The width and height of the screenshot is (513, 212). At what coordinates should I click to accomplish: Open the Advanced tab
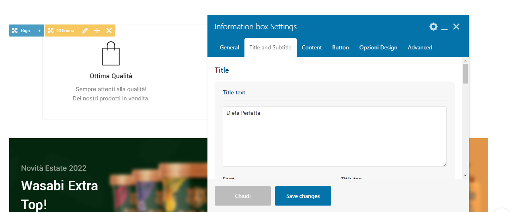click(x=420, y=47)
